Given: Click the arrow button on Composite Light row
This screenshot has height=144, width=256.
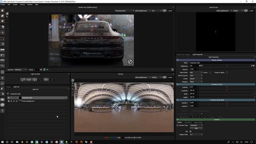Looking at the screenshot, I should 66,98.
